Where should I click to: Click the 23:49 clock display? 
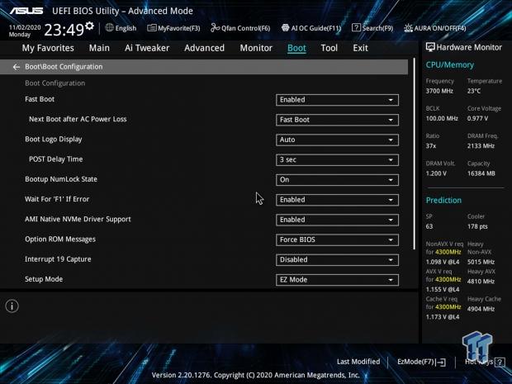64,30
